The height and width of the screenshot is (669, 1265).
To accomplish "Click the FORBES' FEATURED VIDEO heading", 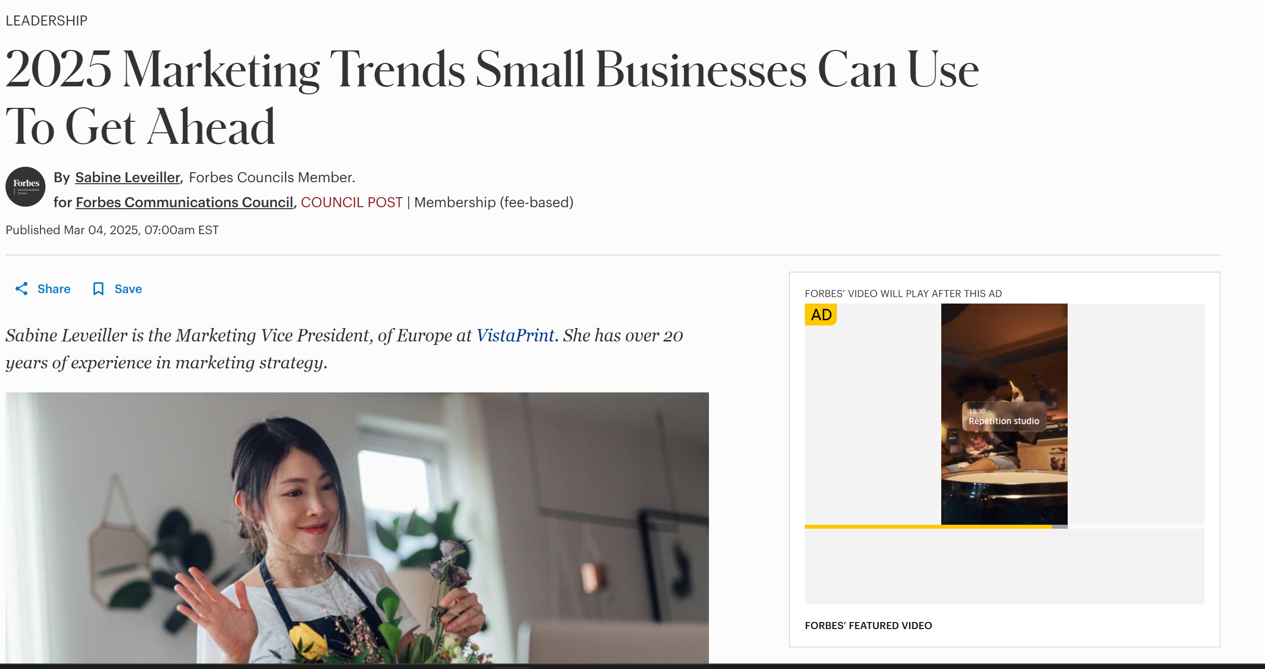I will point(868,626).
